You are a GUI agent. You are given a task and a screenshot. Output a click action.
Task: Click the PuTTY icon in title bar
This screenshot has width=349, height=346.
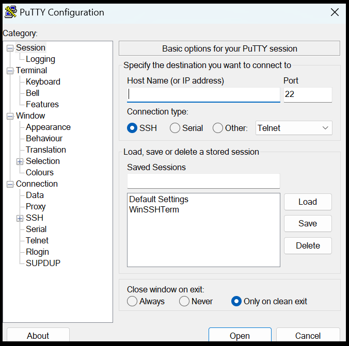[10, 12]
